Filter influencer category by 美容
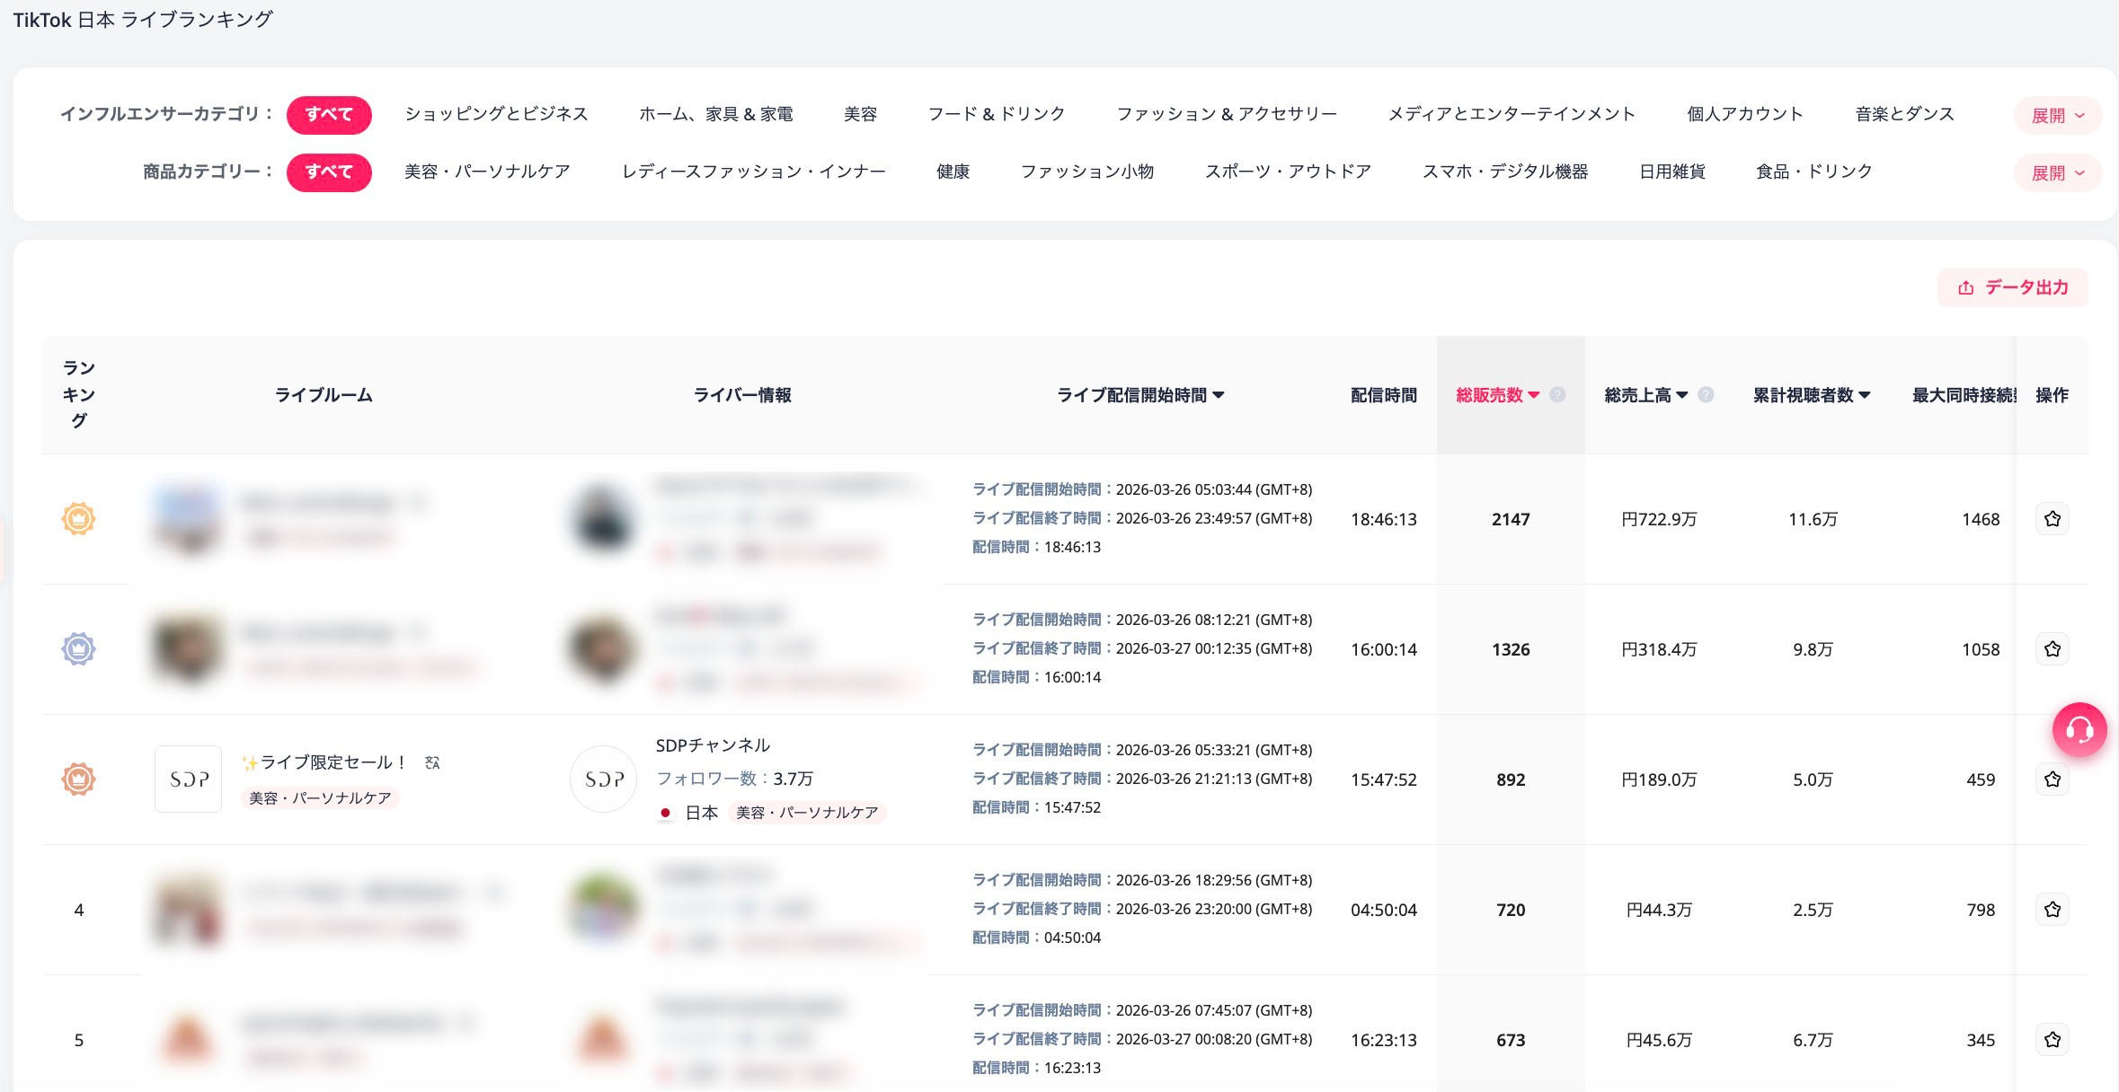Viewport: 2119px width, 1092px height. [x=860, y=114]
